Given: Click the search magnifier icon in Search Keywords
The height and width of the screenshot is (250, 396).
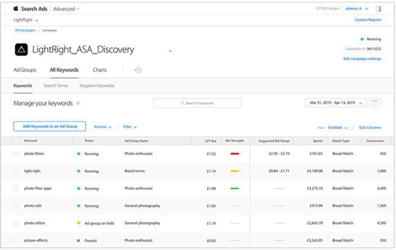Looking at the screenshot, I should pos(182,103).
